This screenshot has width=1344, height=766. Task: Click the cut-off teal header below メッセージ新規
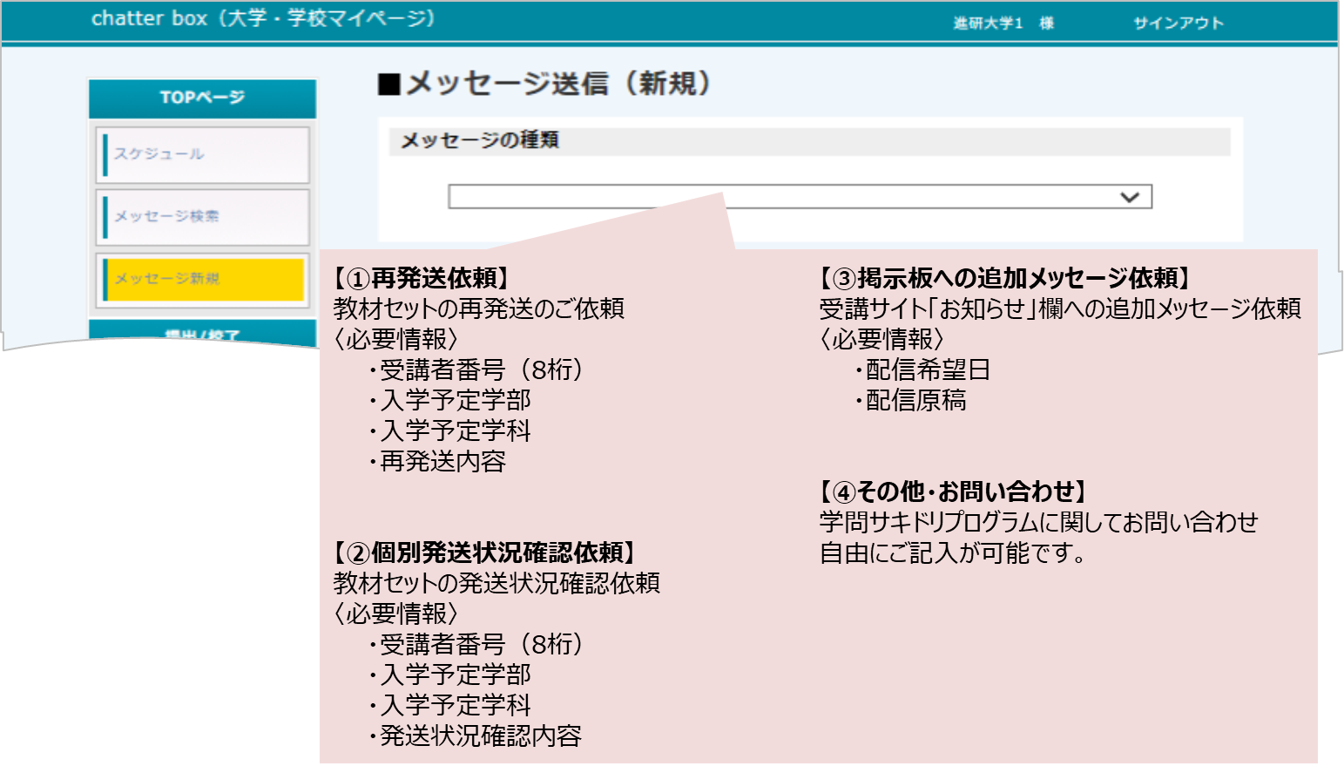(202, 334)
